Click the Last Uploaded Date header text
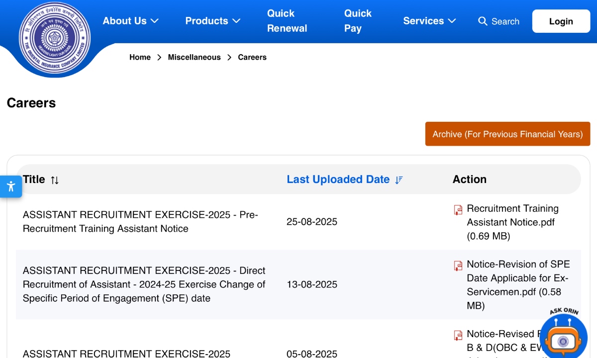Image resolution: width=597 pixels, height=358 pixels. tap(338, 179)
